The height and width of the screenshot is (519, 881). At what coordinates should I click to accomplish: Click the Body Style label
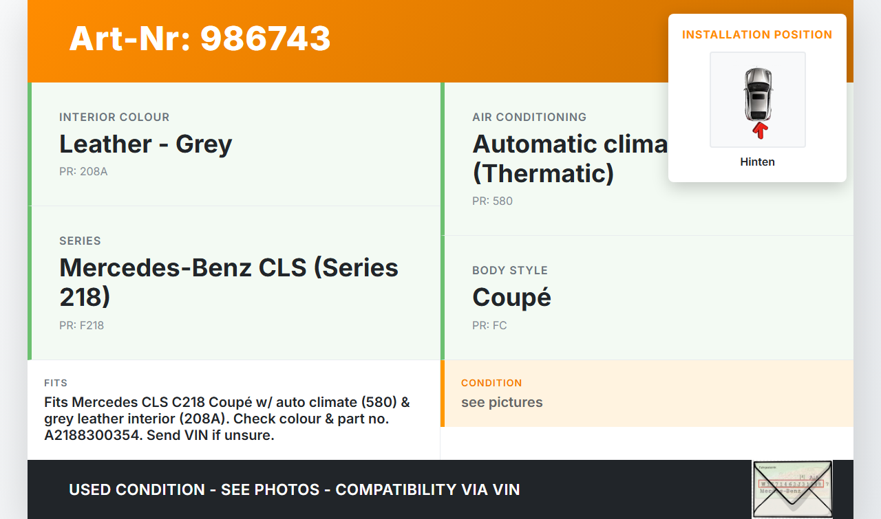[x=510, y=270]
